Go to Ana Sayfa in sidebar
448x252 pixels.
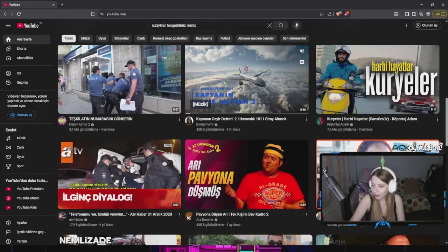pos(27,39)
